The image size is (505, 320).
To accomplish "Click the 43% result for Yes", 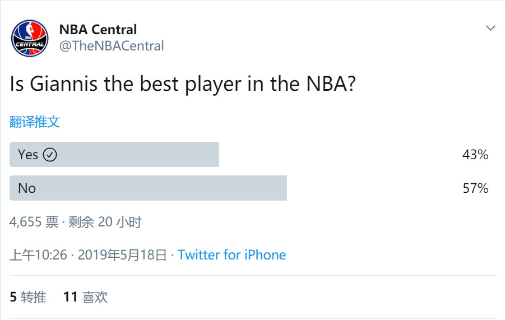I will pyautogui.click(x=475, y=155).
